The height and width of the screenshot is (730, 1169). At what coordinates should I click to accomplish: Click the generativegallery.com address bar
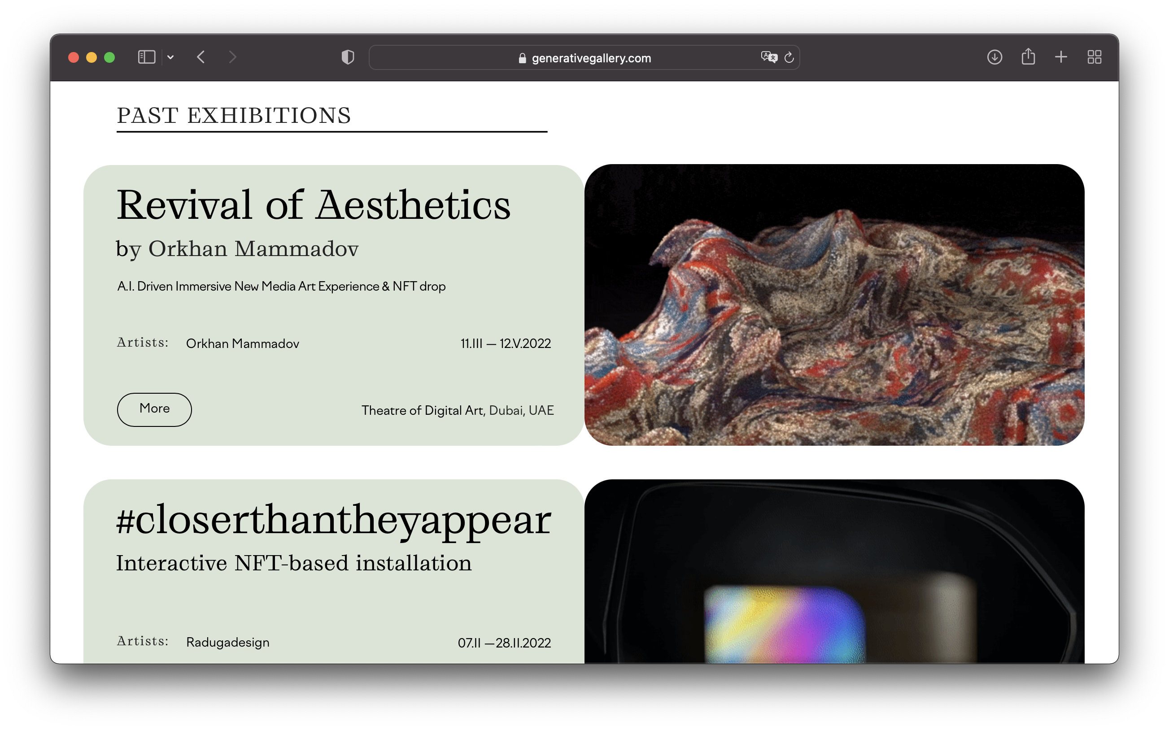tap(590, 58)
